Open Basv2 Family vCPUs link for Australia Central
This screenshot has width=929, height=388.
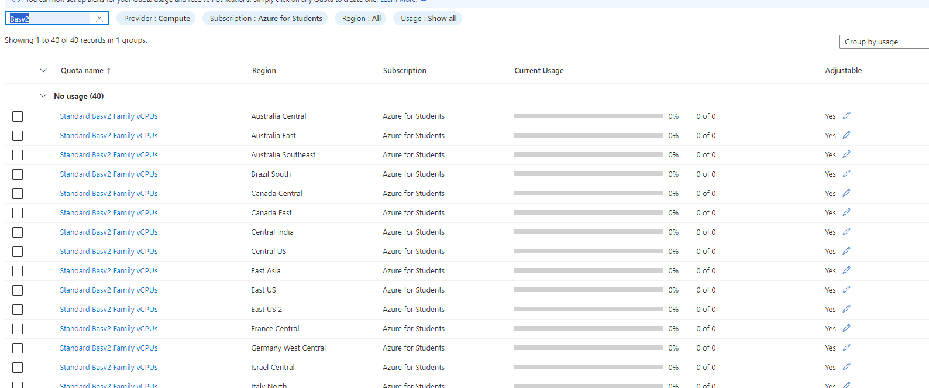pos(109,116)
